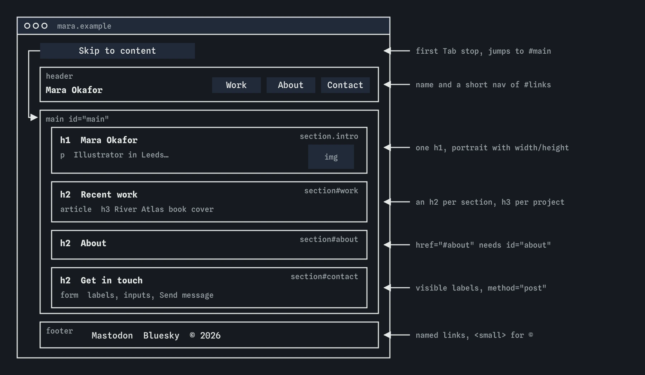Click the Mastodon footer link
This screenshot has width=645, height=375.
pyautogui.click(x=112, y=336)
